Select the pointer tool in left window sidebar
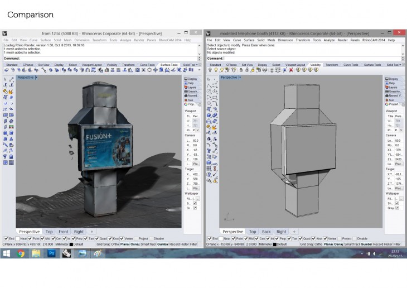 pyautogui.click(x=6, y=79)
